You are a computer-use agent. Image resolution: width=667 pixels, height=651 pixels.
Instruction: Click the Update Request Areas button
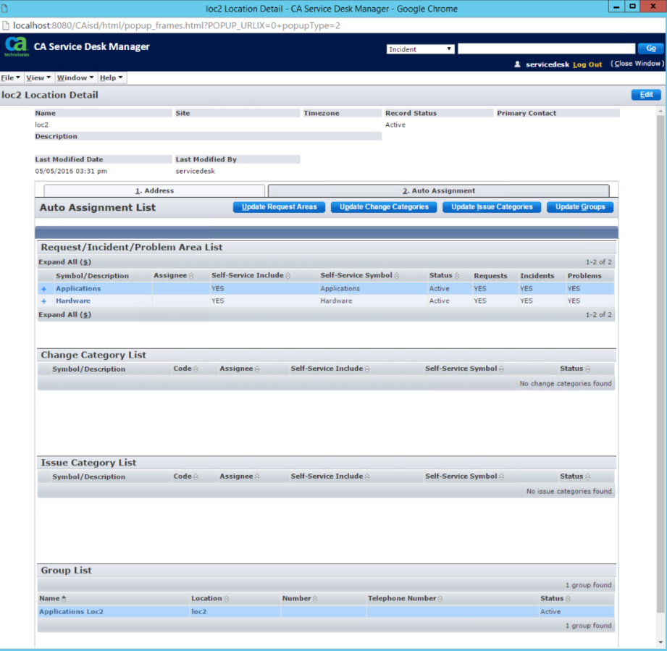[x=279, y=206]
